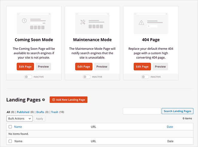Viewport: 198px width, 147px height.
Task: Enable the Maintenance Mode toggle
Action: (x=86, y=77)
